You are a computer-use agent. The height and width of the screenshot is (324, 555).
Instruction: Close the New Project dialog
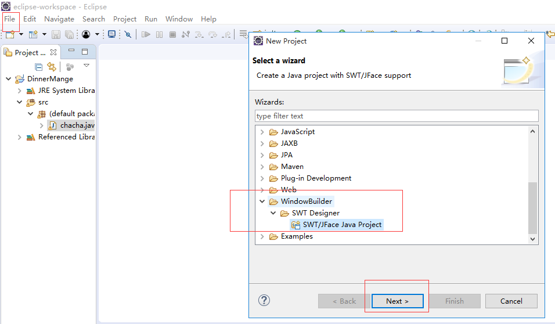click(531, 41)
